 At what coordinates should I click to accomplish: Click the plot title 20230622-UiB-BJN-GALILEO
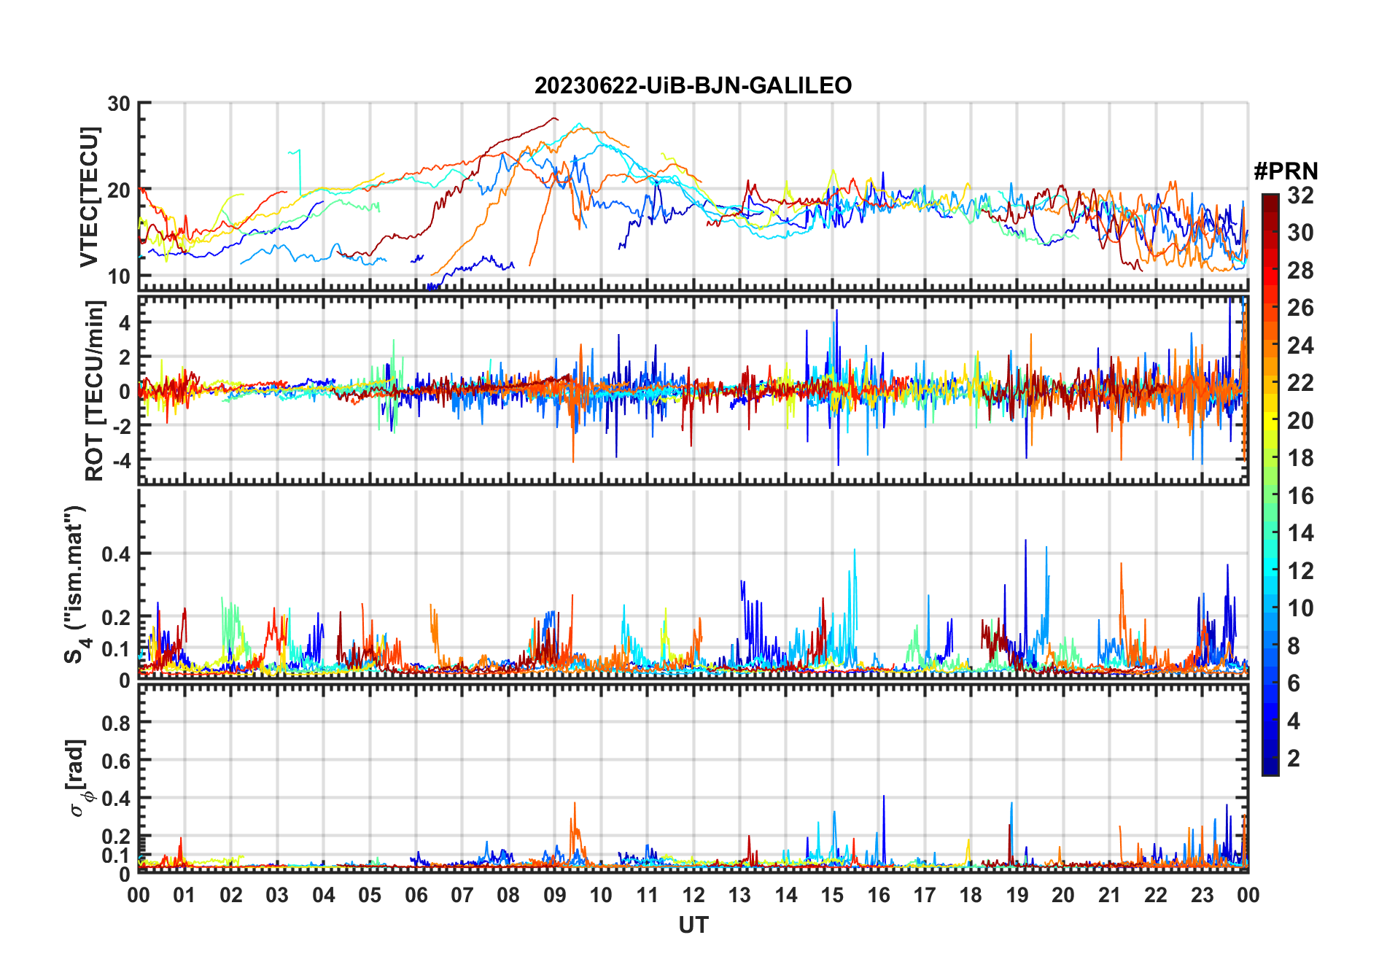click(693, 86)
